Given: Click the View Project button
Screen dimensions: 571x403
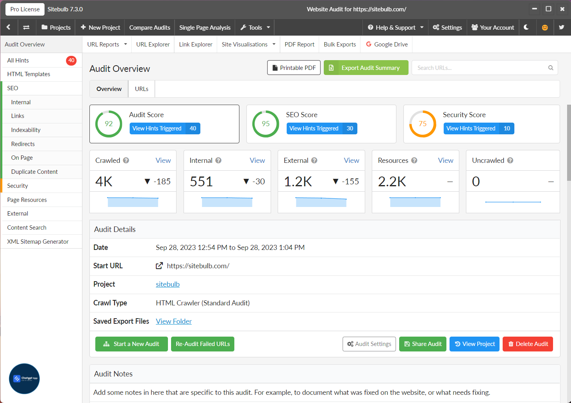Looking at the screenshot, I should [x=475, y=344].
